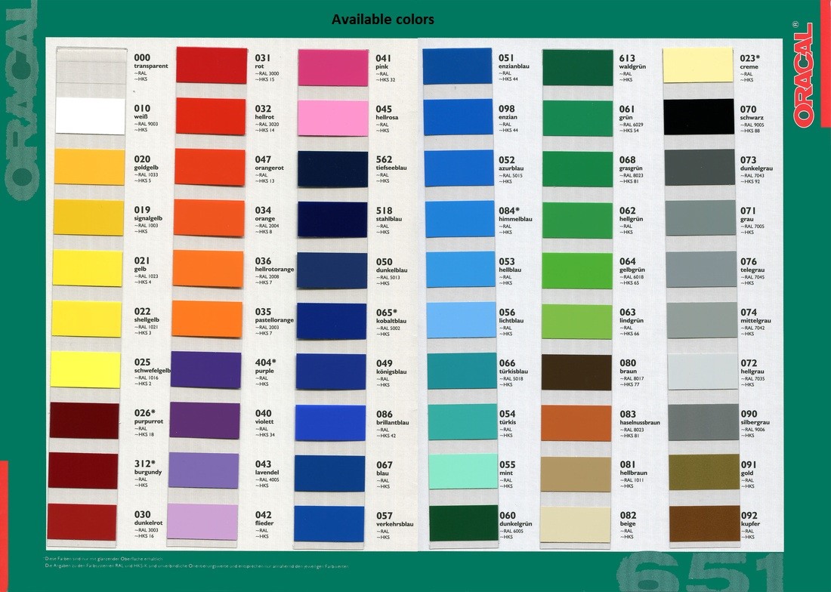
Task: Select the 026 purpurrot swatch
Action: (x=84, y=421)
